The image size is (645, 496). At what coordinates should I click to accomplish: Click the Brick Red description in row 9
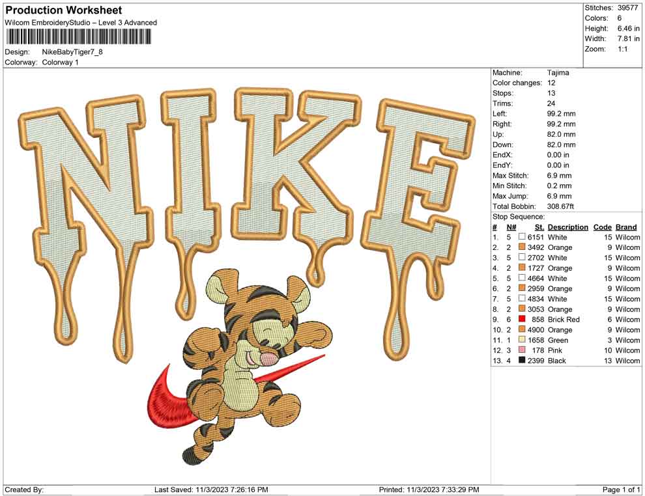(564, 320)
